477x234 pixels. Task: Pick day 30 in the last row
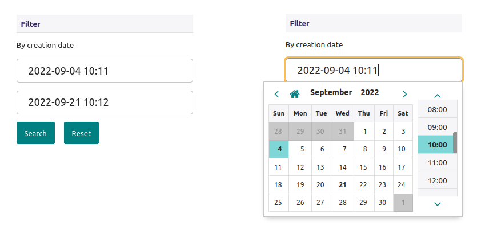coord(382,202)
